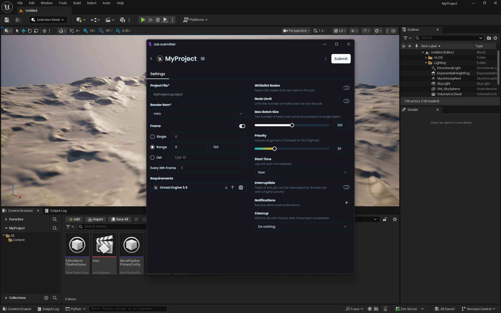Select the rotate gizmo tool
This screenshot has width=501, height=313.
pos(30,31)
